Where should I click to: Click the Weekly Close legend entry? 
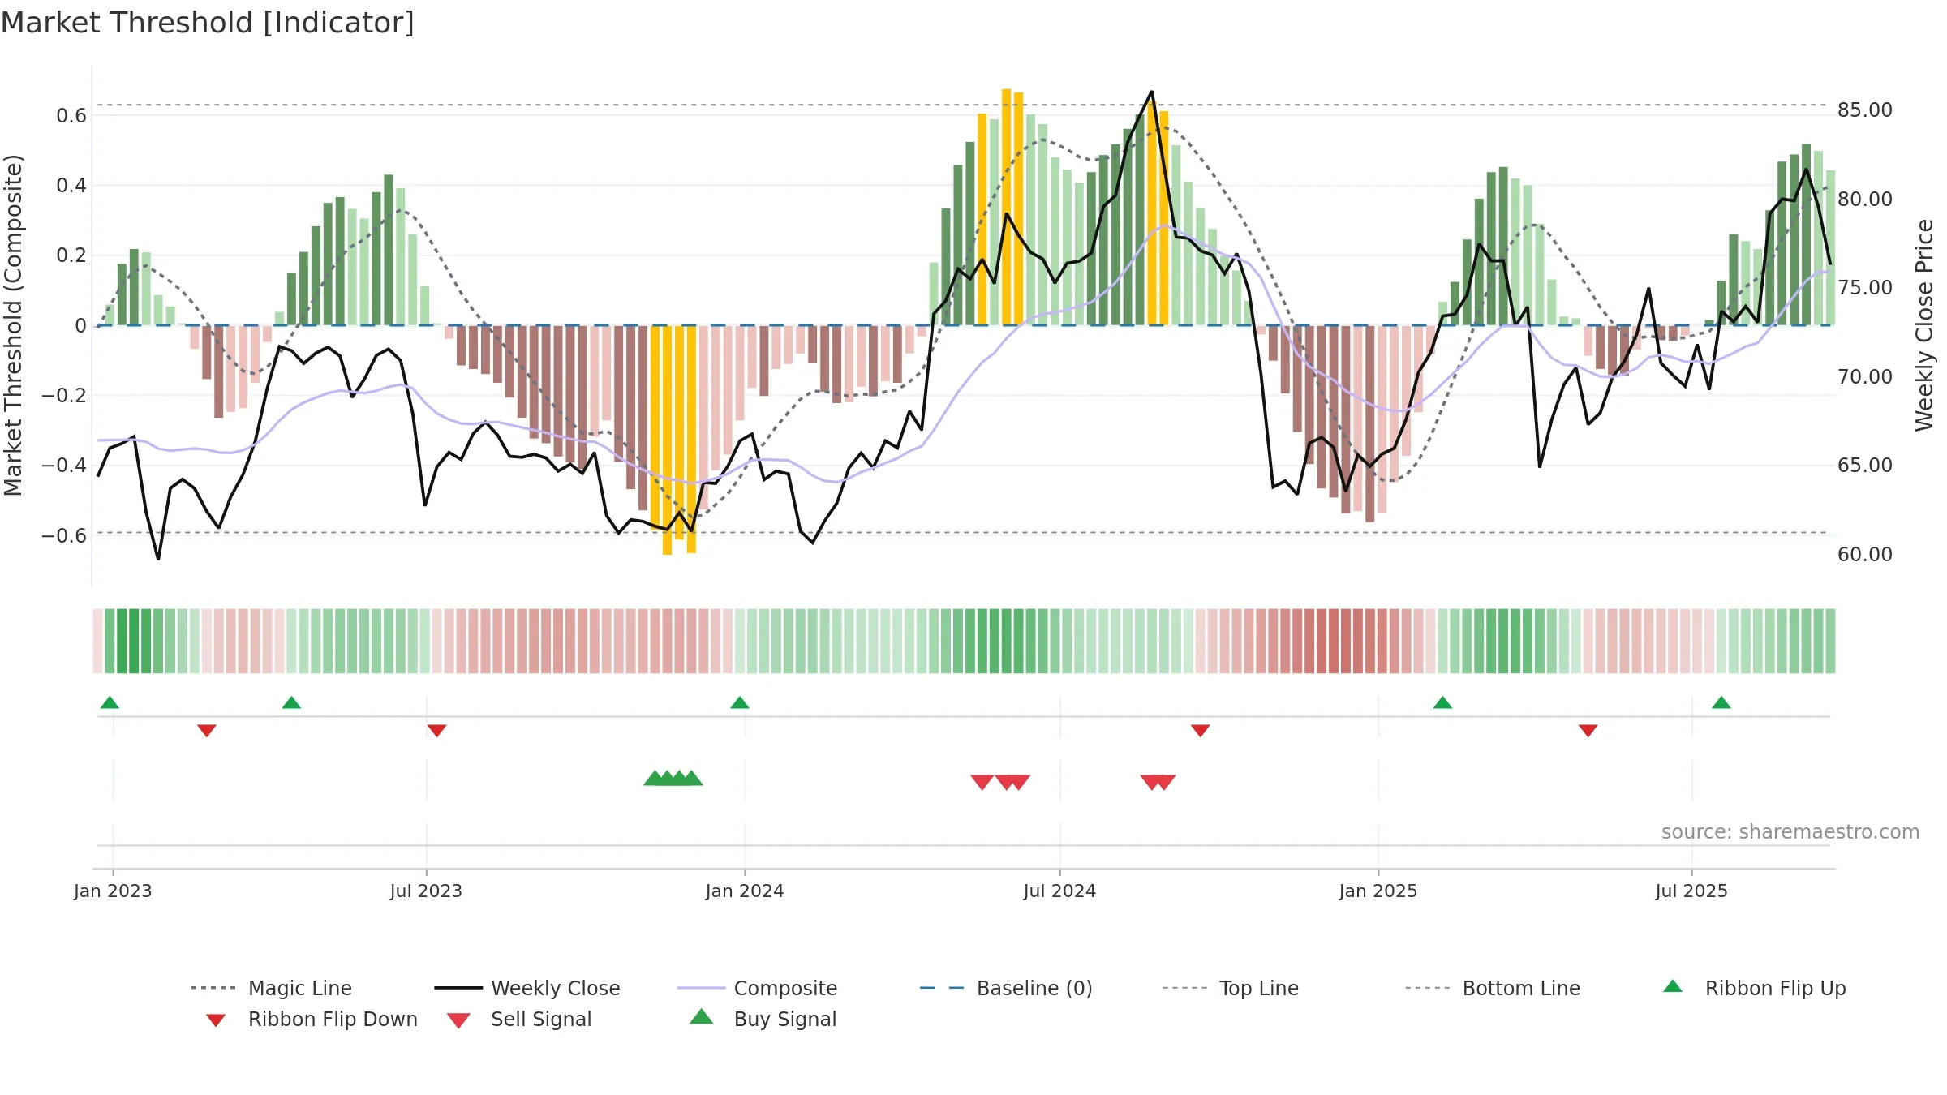point(527,988)
